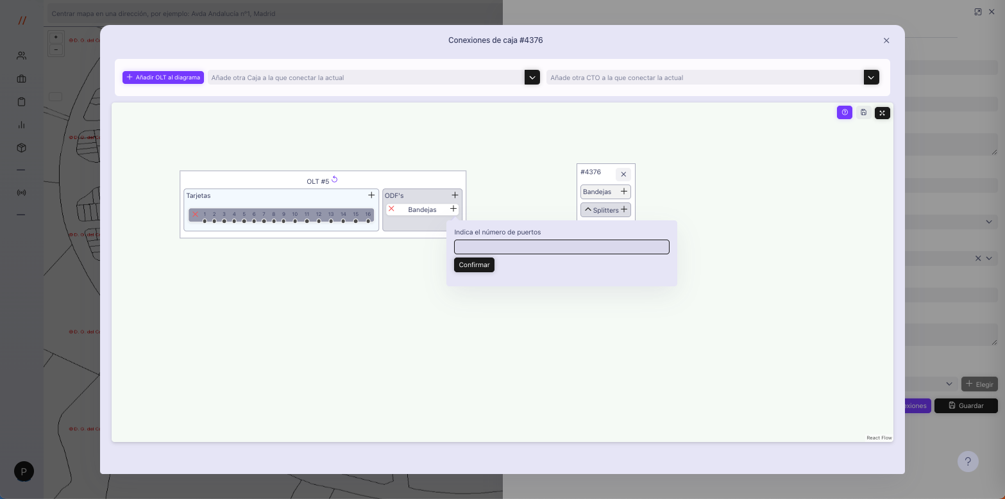Click the Elegir button in side panel
1005x499 pixels.
point(979,384)
